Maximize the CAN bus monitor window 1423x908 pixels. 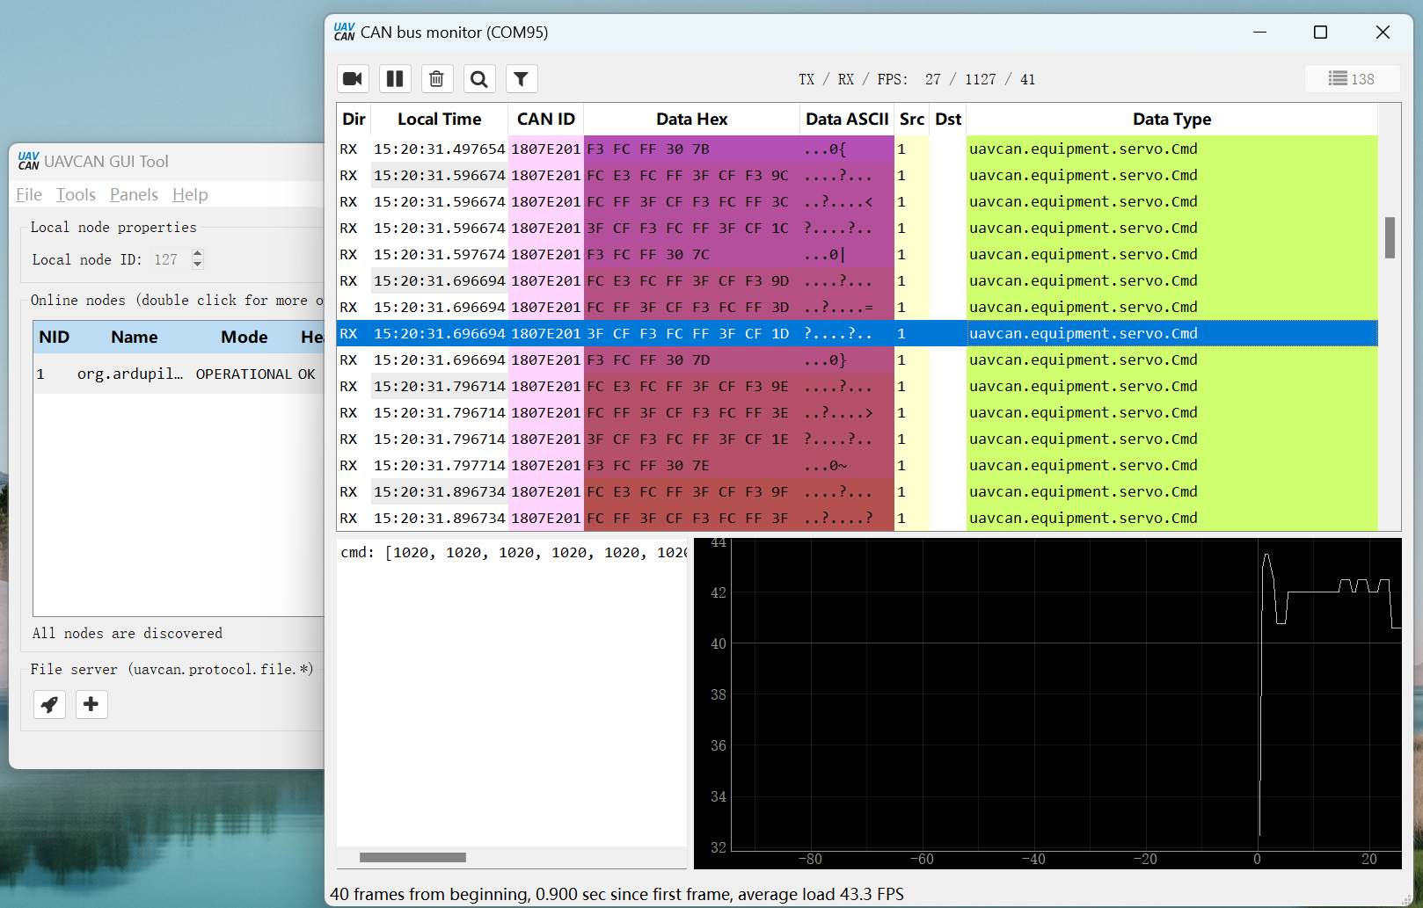click(1320, 33)
